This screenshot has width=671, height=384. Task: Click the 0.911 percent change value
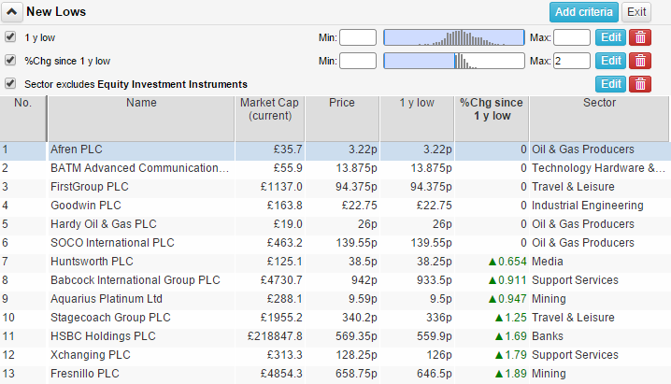tap(512, 280)
